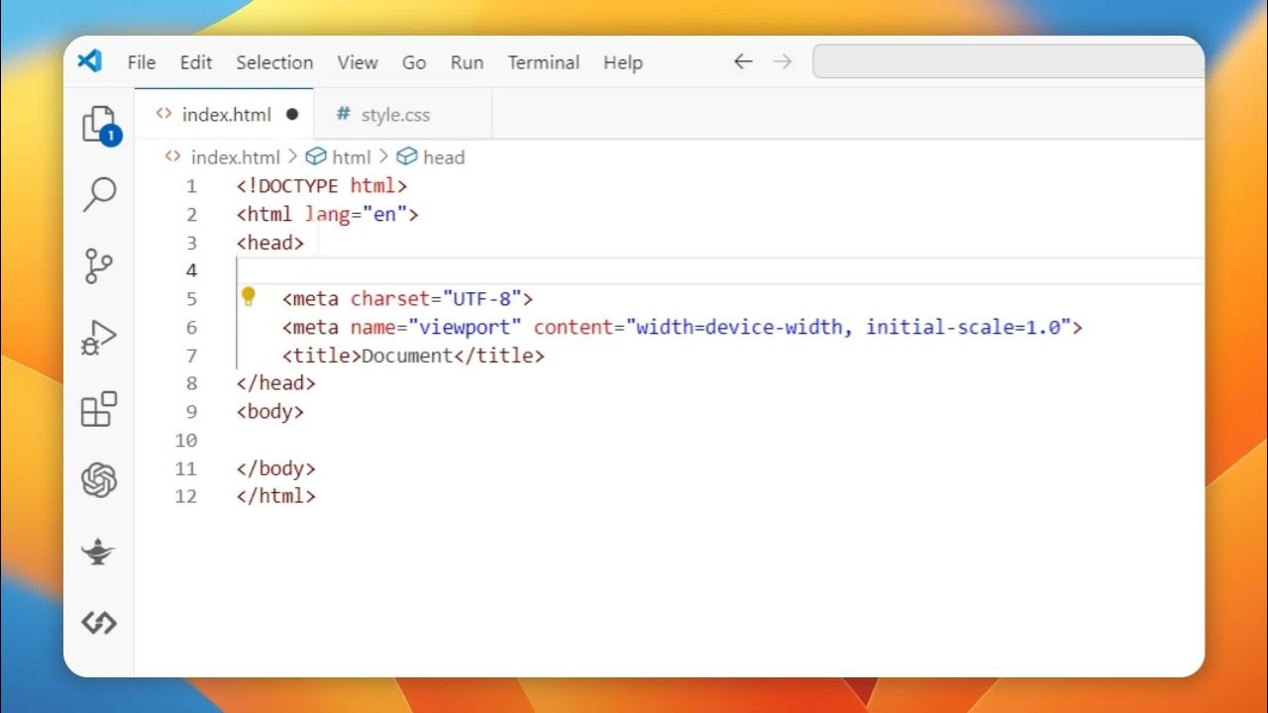Open the Edit menu
The image size is (1268, 713).
pyautogui.click(x=196, y=62)
